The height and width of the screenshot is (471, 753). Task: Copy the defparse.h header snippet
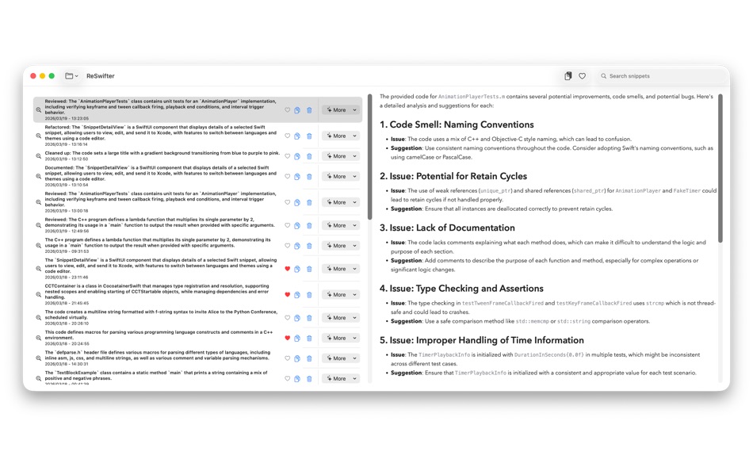click(x=297, y=358)
